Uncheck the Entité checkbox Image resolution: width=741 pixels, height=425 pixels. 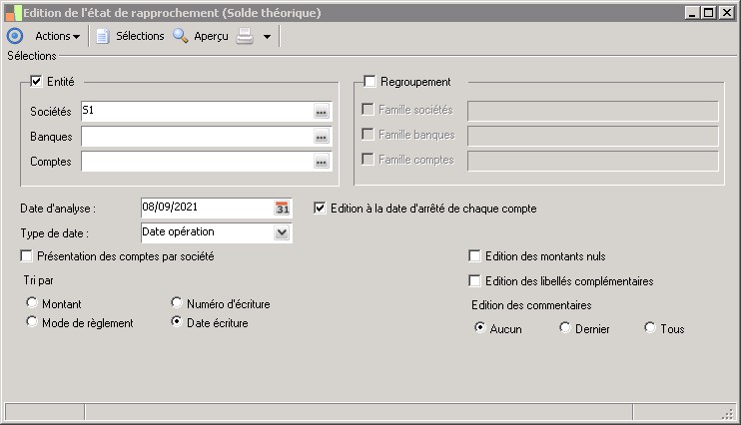(x=38, y=82)
